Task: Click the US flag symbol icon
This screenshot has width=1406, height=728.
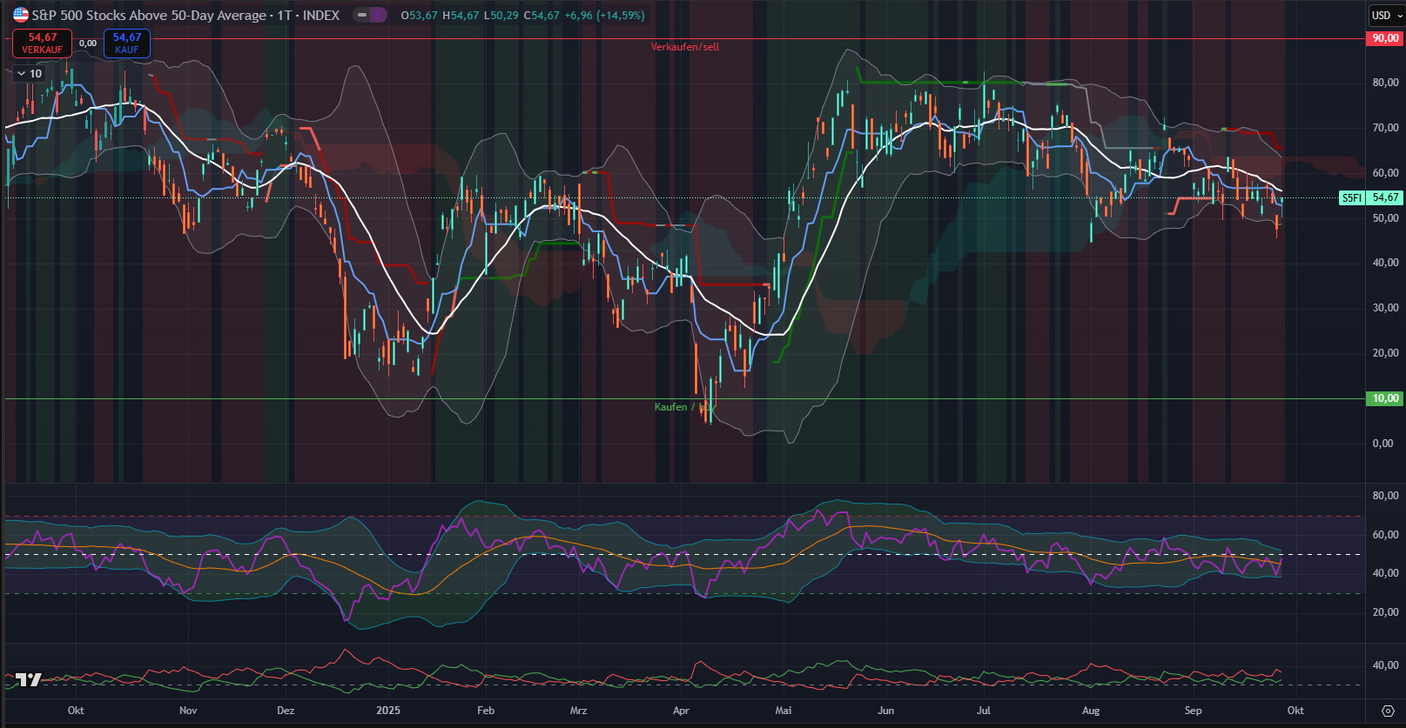Action: click(x=20, y=15)
